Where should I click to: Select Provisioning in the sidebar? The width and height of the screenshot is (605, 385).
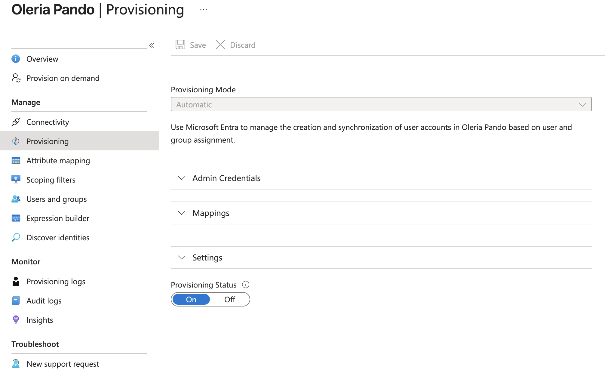(x=79, y=141)
